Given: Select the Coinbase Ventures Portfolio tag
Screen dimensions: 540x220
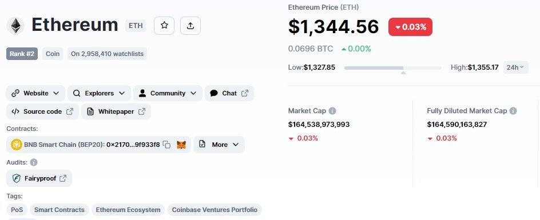Looking at the screenshot, I should pyautogui.click(x=215, y=210).
